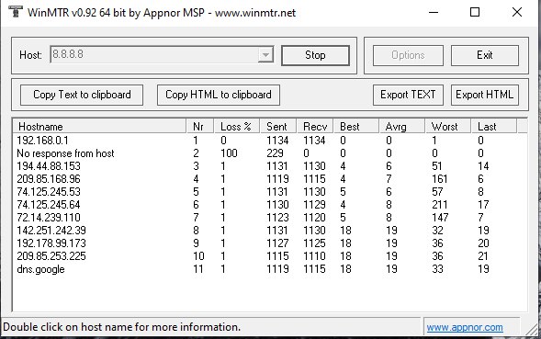Select the 72.14.239.110 row

tap(270, 218)
